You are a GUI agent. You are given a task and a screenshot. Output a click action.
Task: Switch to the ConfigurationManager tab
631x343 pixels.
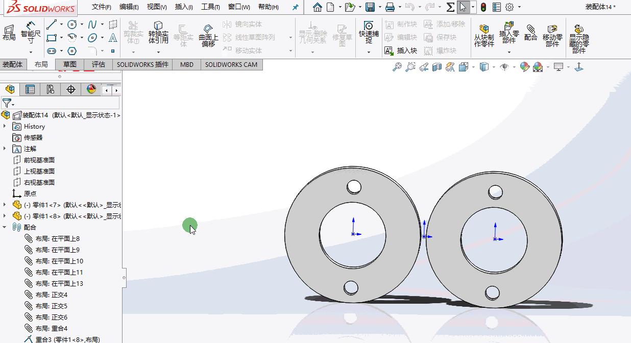click(50, 89)
